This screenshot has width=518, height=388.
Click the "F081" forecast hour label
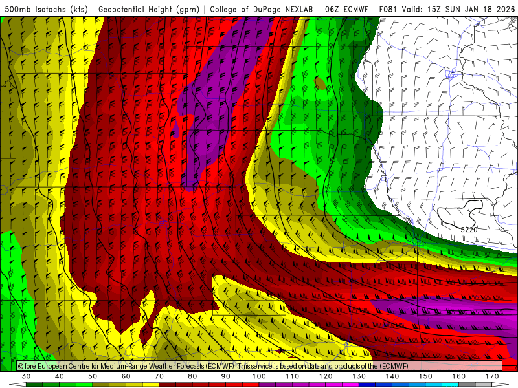point(388,9)
